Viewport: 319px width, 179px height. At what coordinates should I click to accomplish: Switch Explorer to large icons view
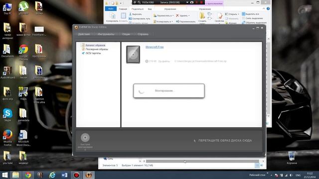(x=262, y=166)
